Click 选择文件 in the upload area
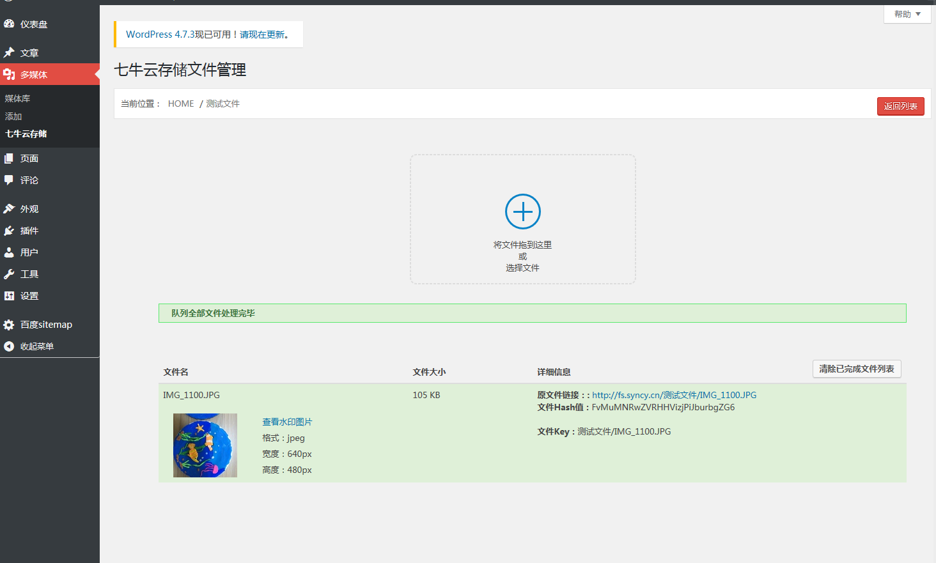 [x=523, y=268]
